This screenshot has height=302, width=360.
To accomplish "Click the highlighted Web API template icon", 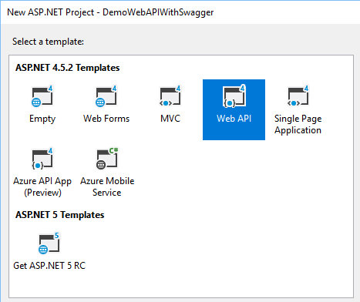I will tap(234, 96).
